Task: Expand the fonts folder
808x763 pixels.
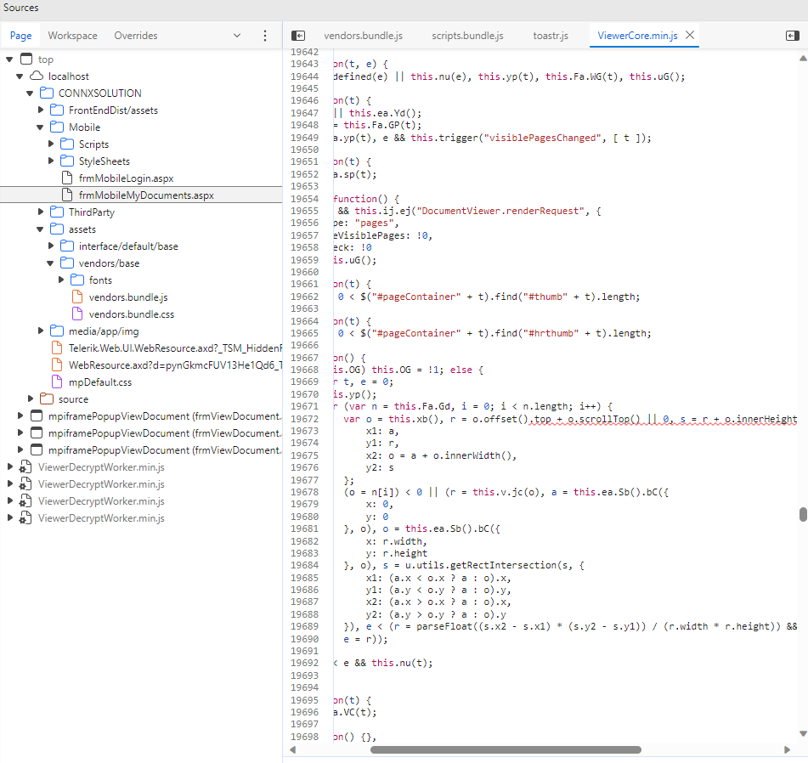Action: pos(61,280)
